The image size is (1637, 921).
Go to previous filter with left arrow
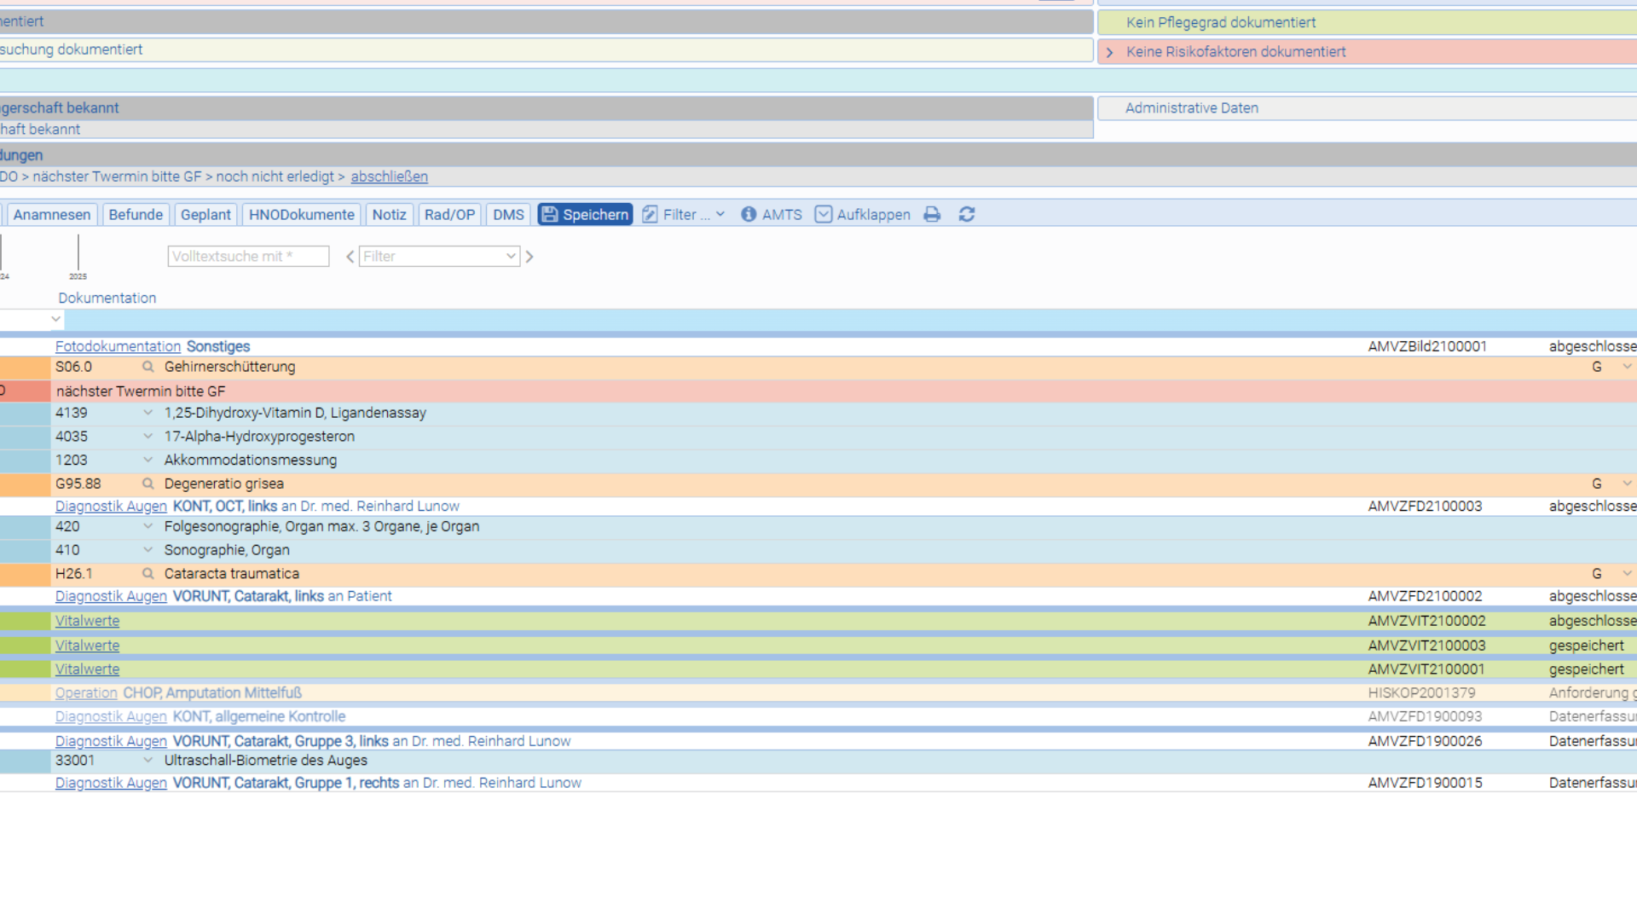350,257
